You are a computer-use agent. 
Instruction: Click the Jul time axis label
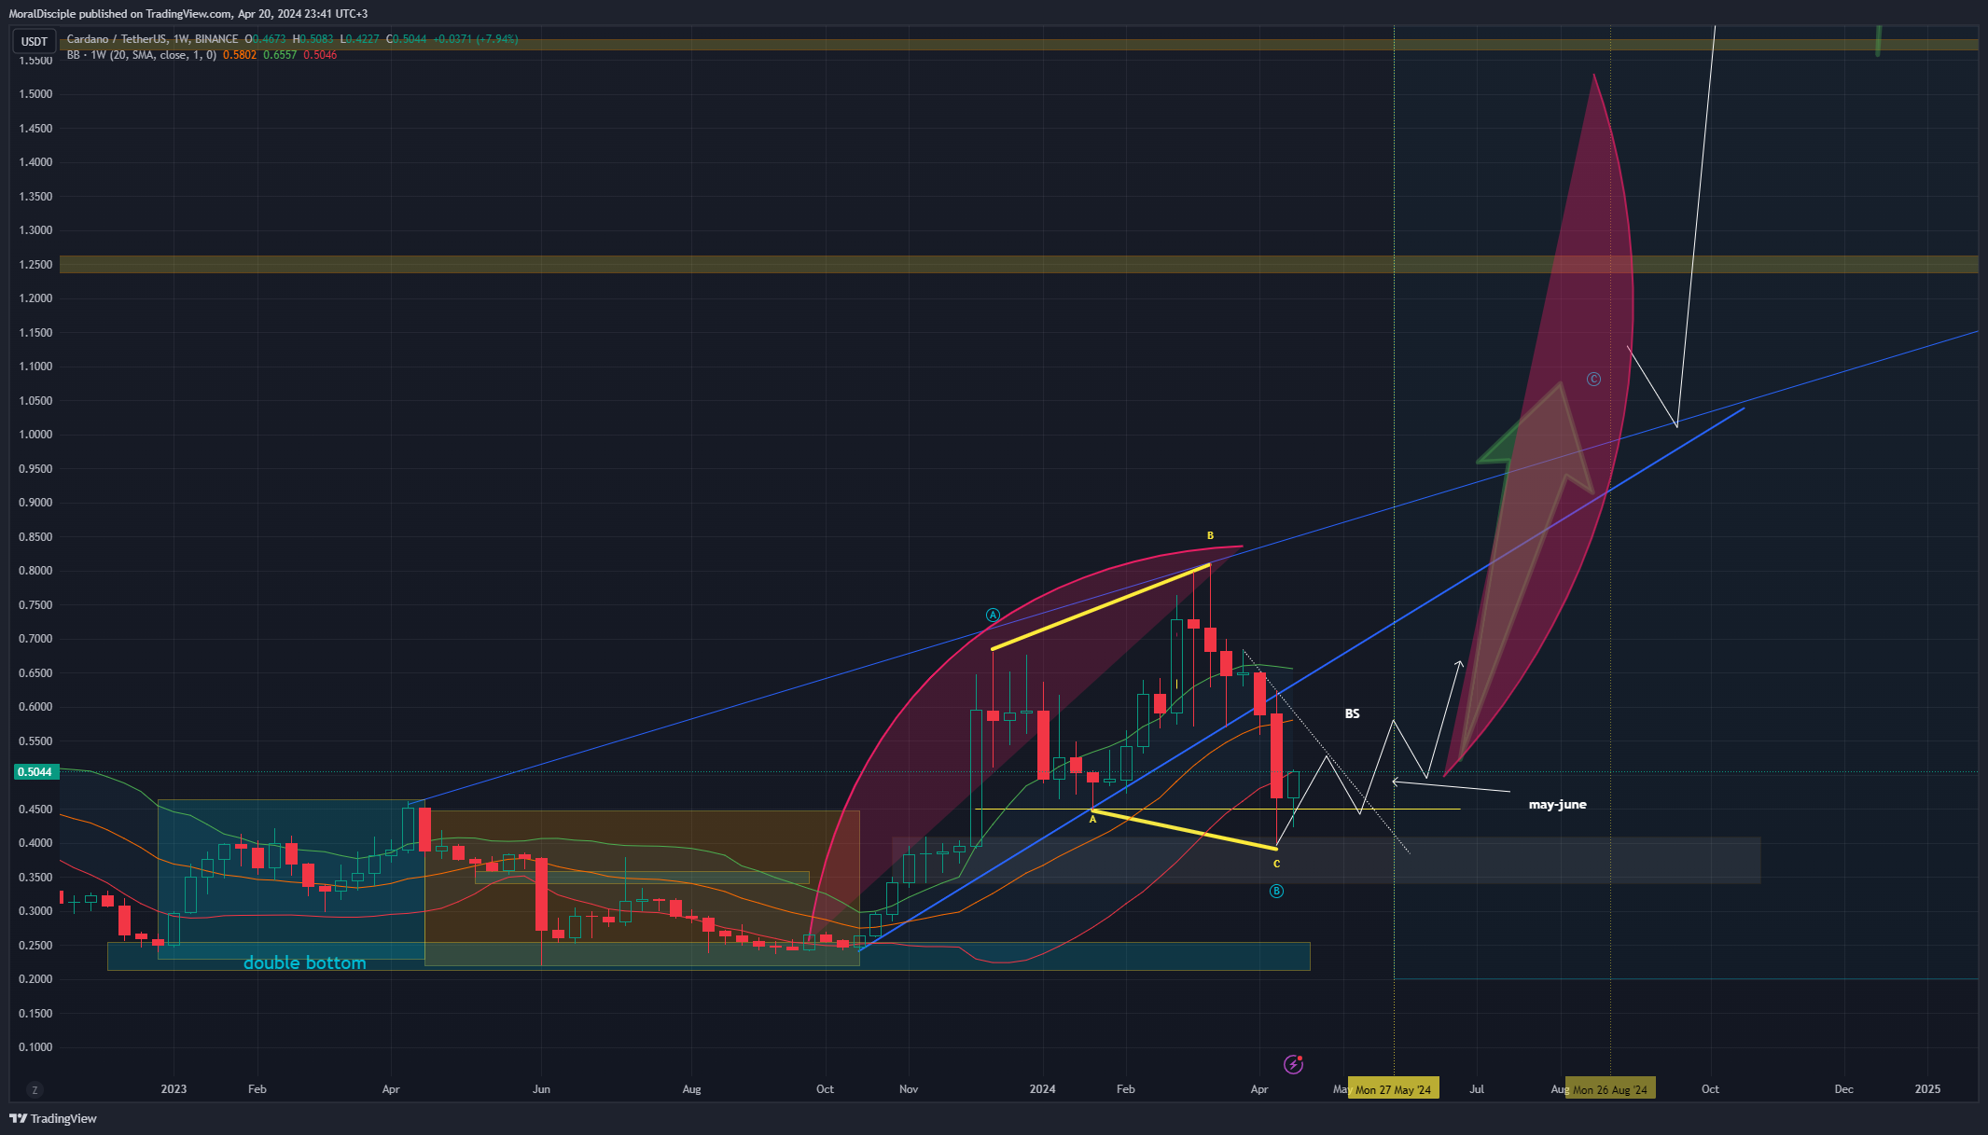(x=1477, y=1089)
